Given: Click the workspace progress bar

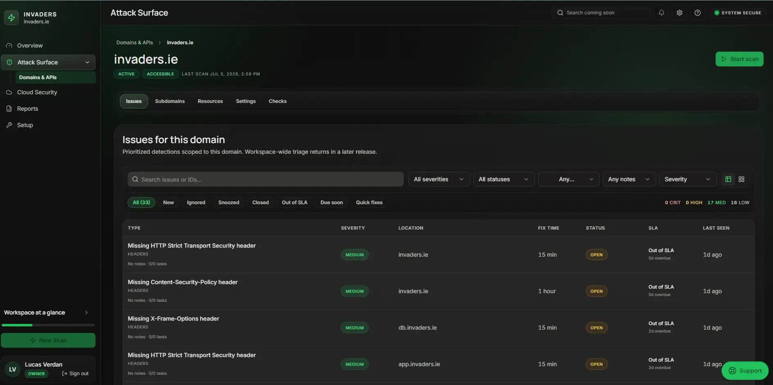Looking at the screenshot, I should click(x=48, y=325).
